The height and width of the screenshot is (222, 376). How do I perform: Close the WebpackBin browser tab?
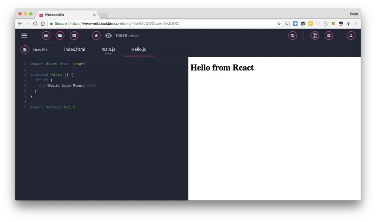pyautogui.click(x=94, y=15)
